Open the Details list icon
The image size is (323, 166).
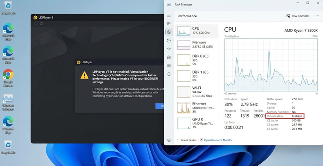(169, 66)
